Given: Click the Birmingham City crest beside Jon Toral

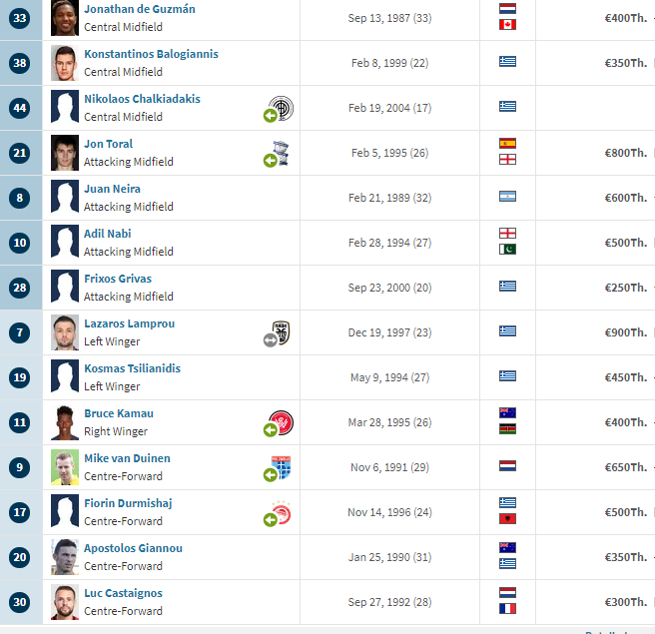Looking at the screenshot, I should click(282, 153).
